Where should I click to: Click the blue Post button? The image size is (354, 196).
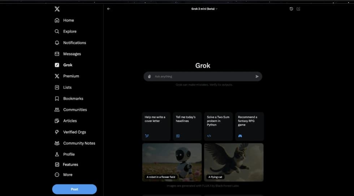(74, 189)
